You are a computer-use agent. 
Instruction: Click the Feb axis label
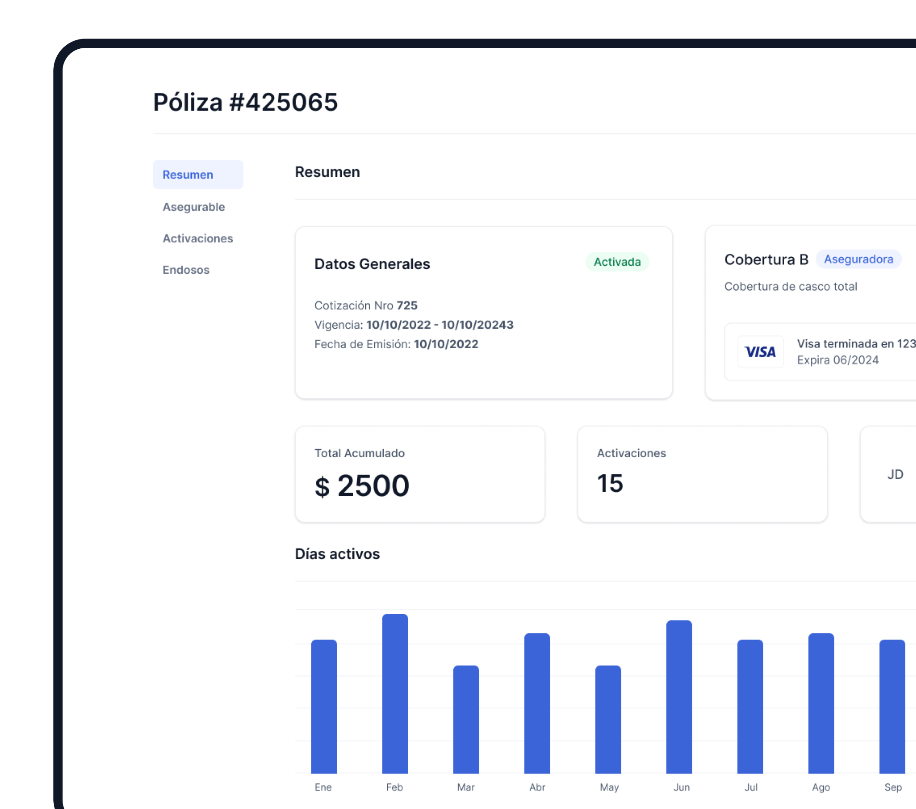click(x=395, y=787)
